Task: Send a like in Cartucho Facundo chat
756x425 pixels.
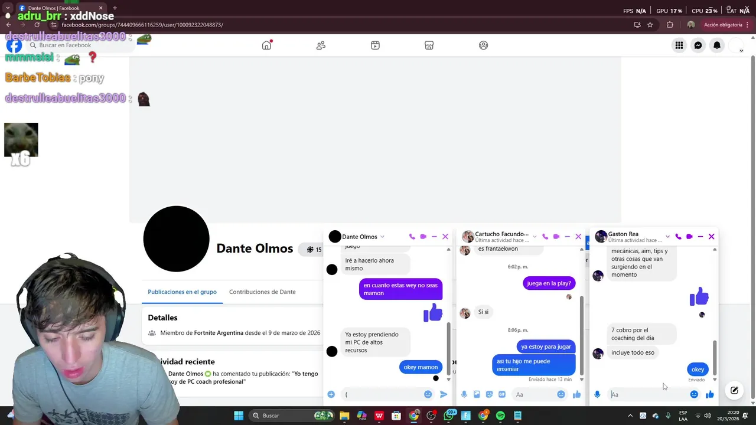Action: [576, 394]
